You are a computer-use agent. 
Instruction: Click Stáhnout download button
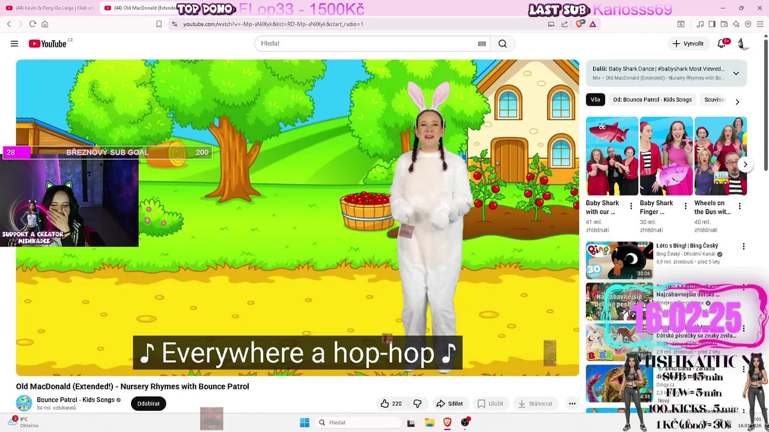pyautogui.click(x=535, y=404)
